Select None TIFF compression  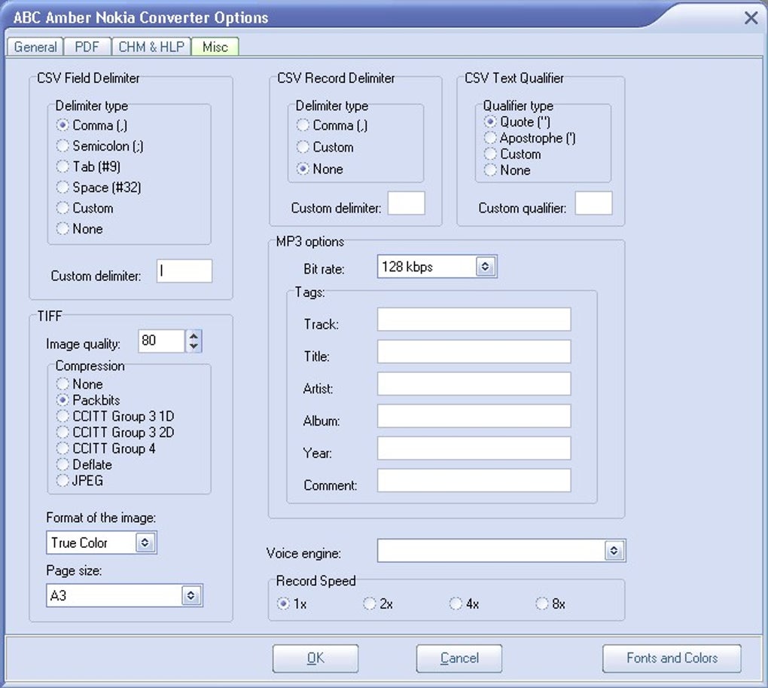tap(79, 384)
